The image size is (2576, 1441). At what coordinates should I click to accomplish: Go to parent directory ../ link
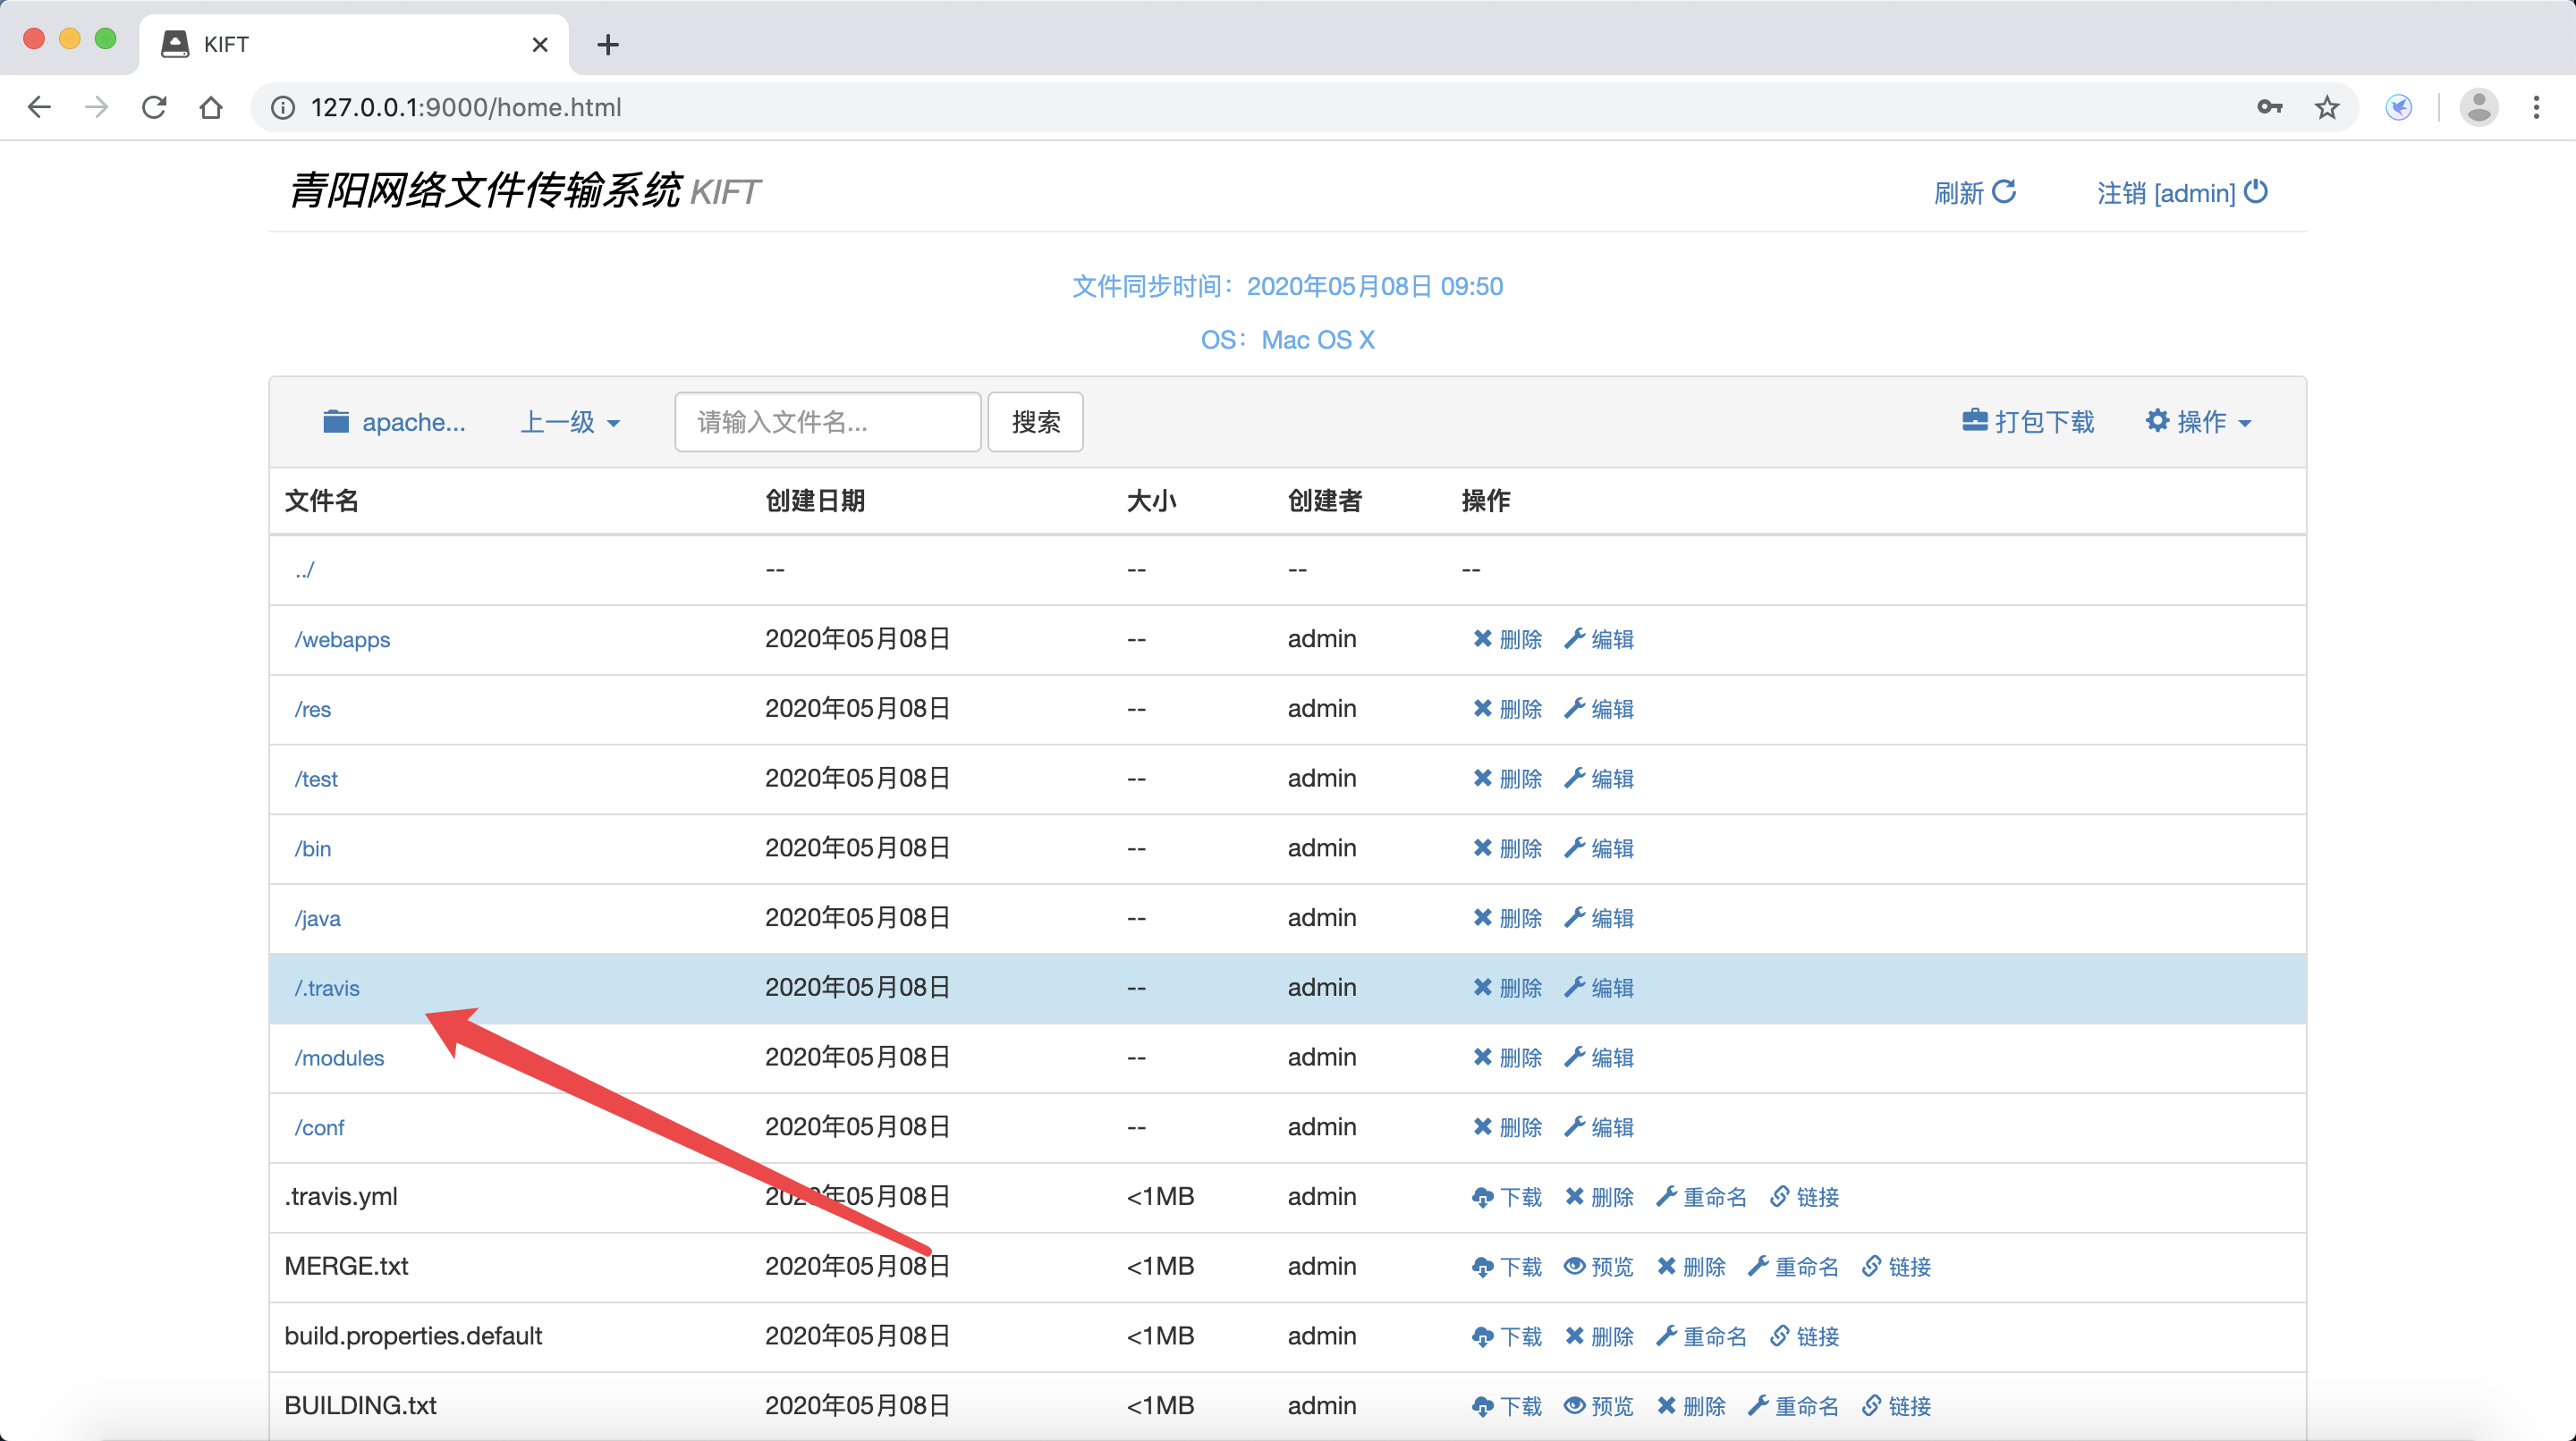pos(305,569)
